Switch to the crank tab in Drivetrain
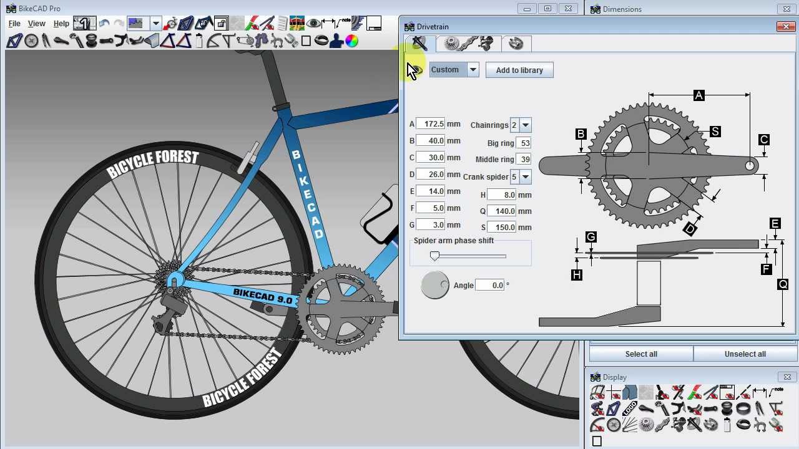 click(419, 44)
